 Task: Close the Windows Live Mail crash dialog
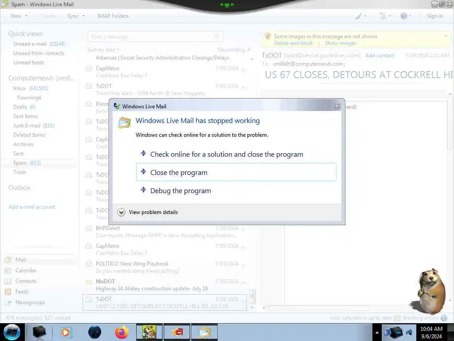point(337,107)
